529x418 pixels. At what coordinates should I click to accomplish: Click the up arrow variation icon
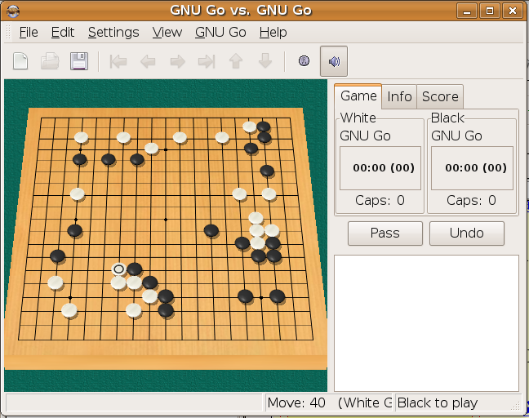(235, 61)
